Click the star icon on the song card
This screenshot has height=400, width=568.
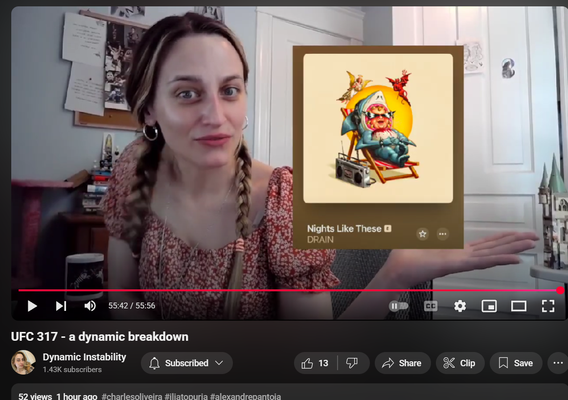pyautogui.click(x=422, y=234)
